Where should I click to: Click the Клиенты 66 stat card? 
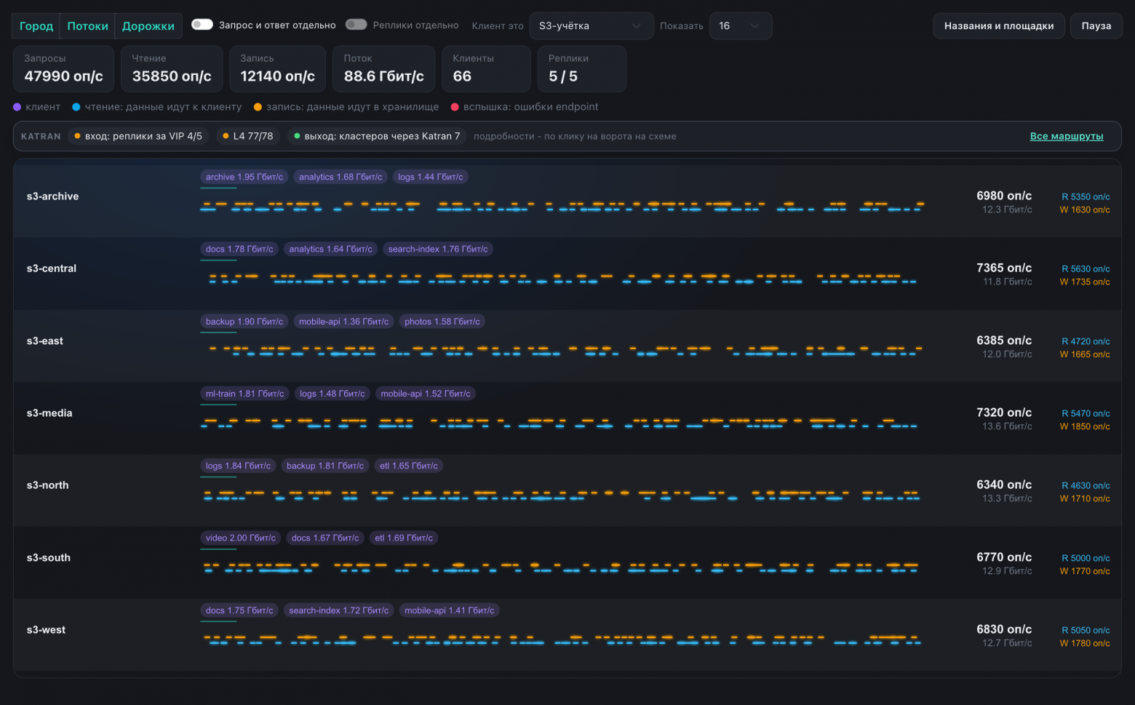click(486, 69)
